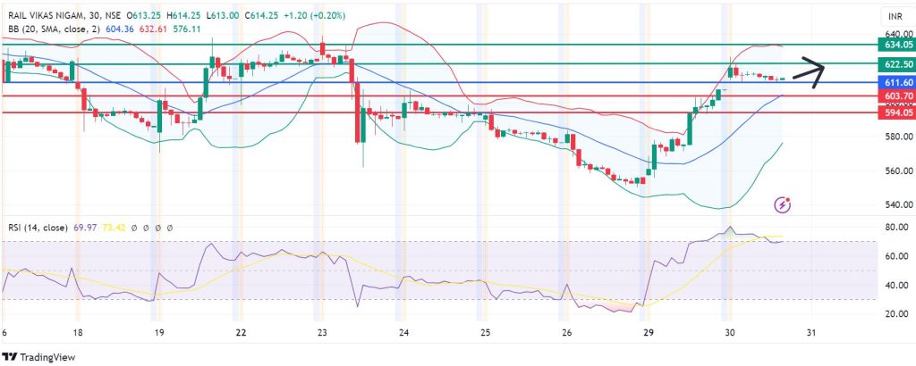Image resolution: width=916 pixels, height=366 pixels.
Task: Click the open price O613.25
Action: 144,18
